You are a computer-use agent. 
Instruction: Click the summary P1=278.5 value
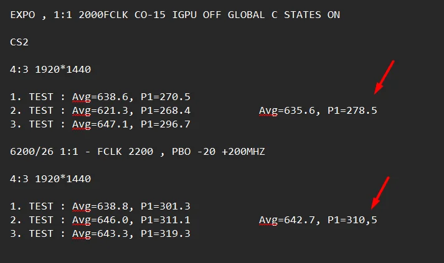(x=352, y=111)
